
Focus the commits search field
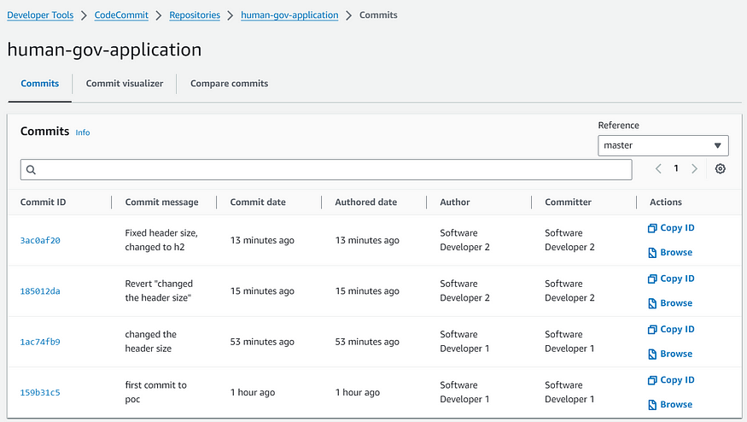click(326, 170)
